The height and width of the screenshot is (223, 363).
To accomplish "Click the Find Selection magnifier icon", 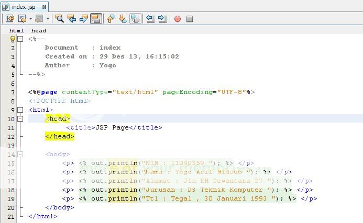I will click(59, 19).
